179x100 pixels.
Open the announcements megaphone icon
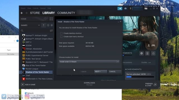[x=120, y=9]
